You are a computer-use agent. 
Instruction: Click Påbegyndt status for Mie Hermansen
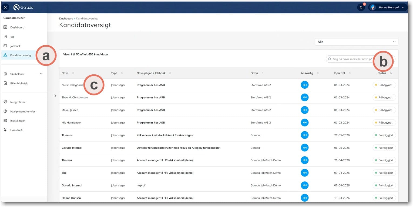point(384,123)
